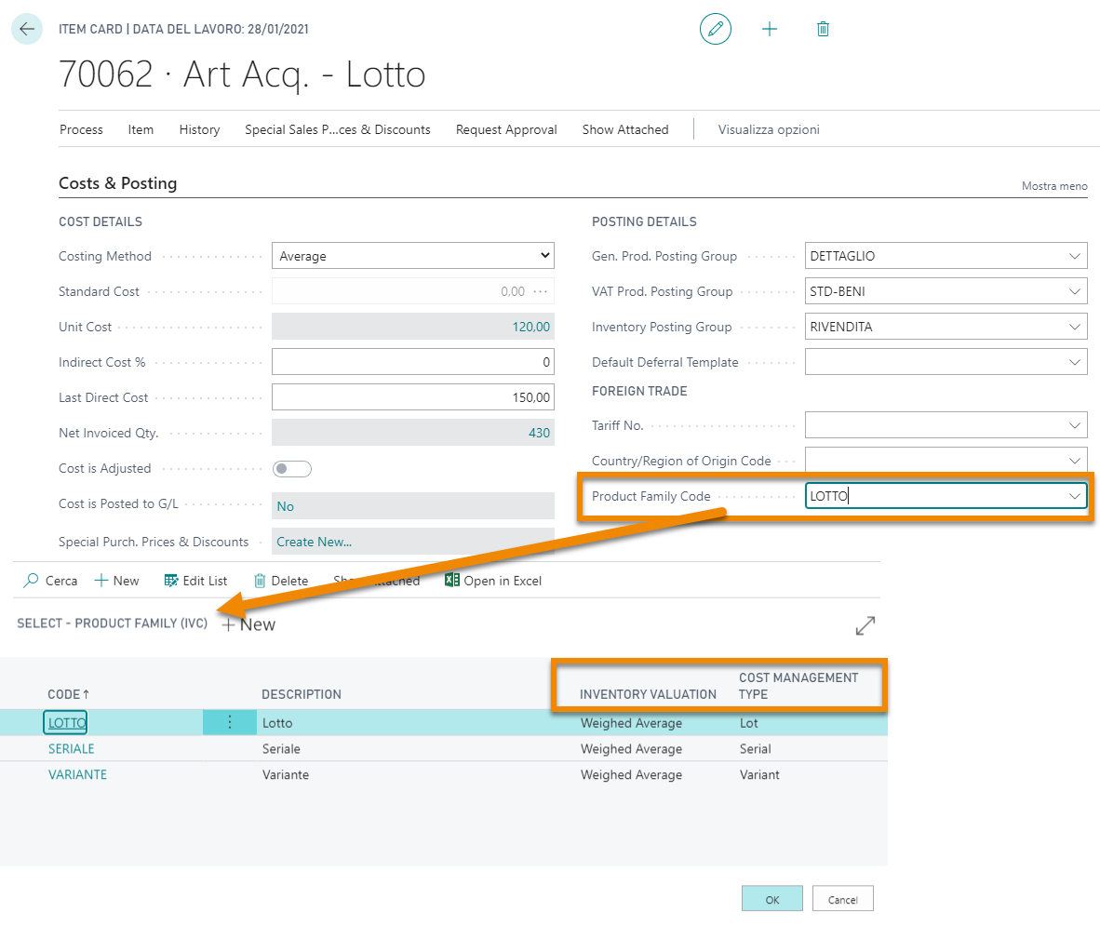Screen dimensions: 1100x925
Task: Click the Edit List button
Action: point(195,581)
